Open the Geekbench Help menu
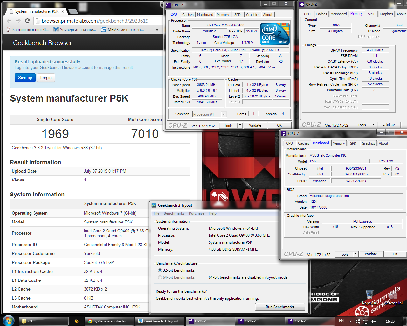The image size is (407, 326). tap(212, 213)
